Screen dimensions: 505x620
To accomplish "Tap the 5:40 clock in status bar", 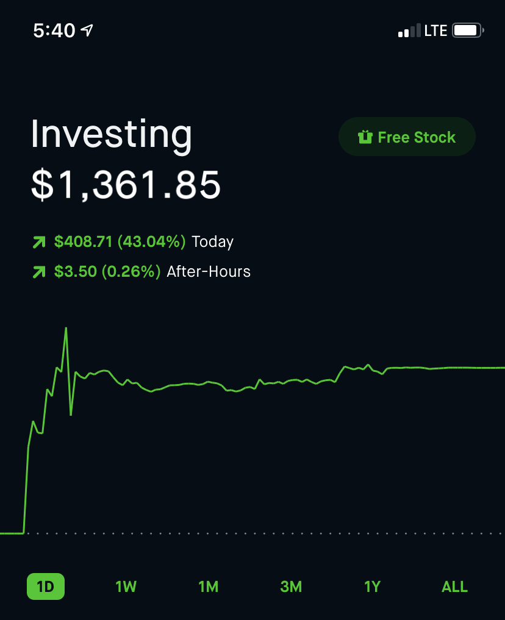I will click(x=54, y=30).
